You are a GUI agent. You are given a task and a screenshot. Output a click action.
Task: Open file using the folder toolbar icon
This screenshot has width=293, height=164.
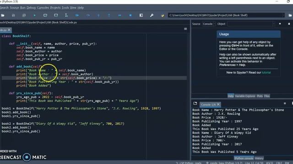(3, 15)
